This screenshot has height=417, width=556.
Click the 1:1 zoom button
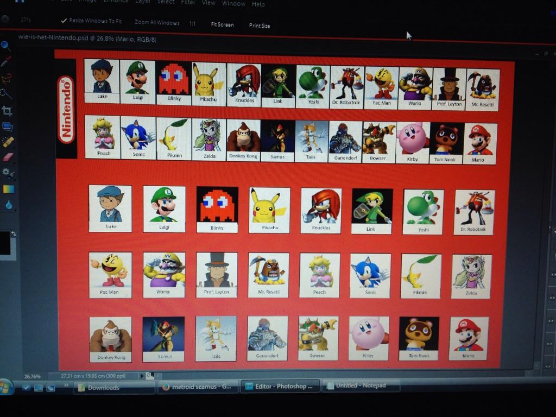tap(192, 23)
